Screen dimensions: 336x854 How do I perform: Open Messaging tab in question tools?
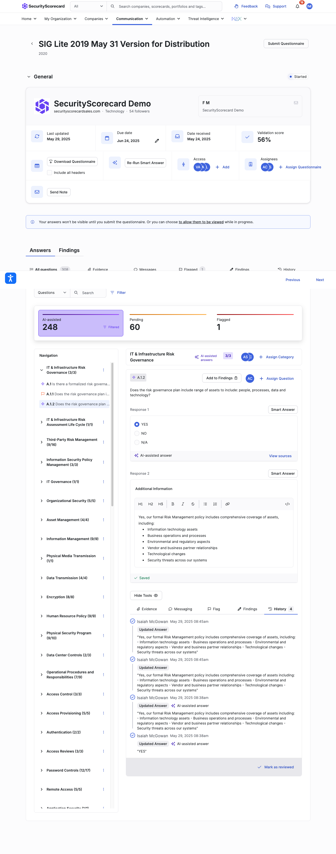coord(180,609)
